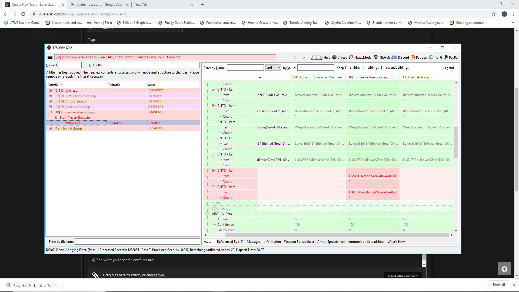Open the Help book icon

click(x=316, y=57)
